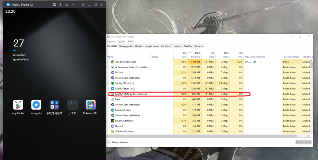318x160 pixels.
Task: Launch the Navegador browser app
Action: (36, 105)
